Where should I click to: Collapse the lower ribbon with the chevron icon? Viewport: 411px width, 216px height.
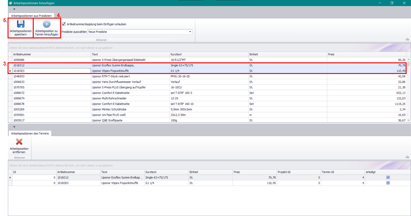point(407,157)
